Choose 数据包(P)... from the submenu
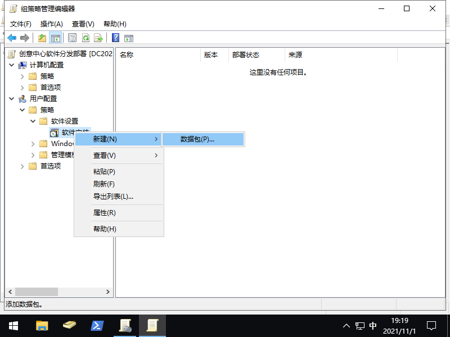 (x=204, y=139)
